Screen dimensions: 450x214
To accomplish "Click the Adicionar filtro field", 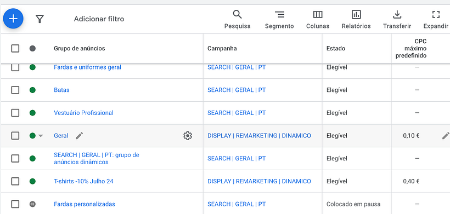I will tap(99, 19).
